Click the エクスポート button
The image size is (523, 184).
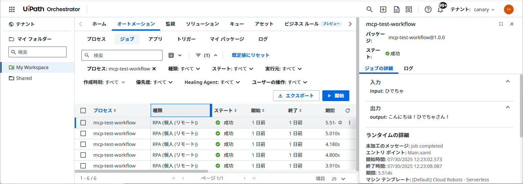pyautogui.click(x=296, y=96)
